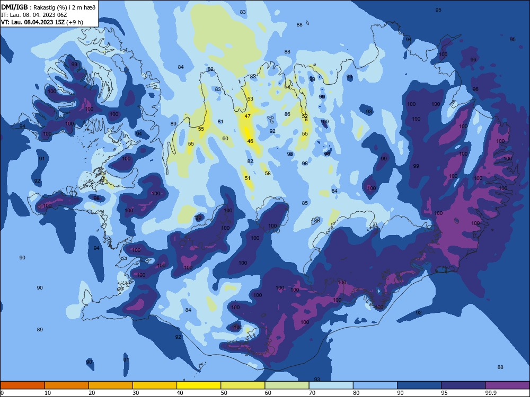Click the map value '81' on the map
The image size is (530, 397).
click(220, 122)
